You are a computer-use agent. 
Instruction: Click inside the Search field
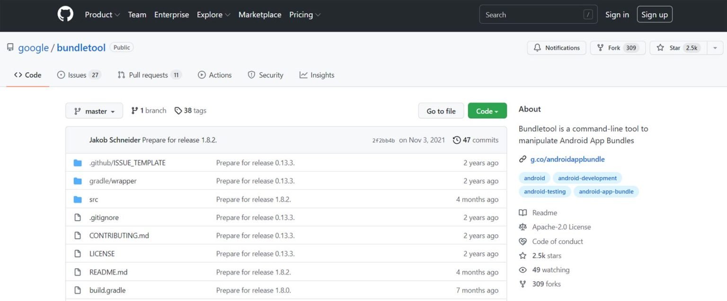point(530,14)
